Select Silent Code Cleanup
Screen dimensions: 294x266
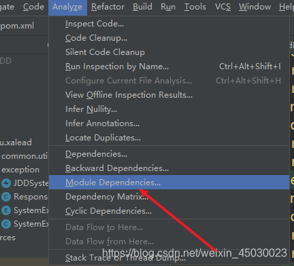point(169,52)
